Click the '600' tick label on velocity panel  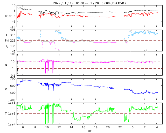click(x=13, y=86)
